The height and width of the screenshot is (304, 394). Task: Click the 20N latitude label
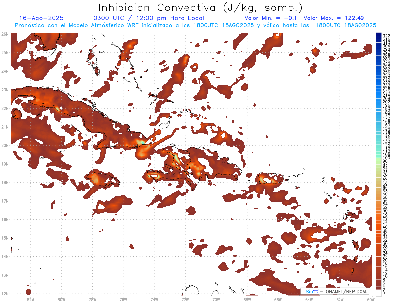[5, 145]
